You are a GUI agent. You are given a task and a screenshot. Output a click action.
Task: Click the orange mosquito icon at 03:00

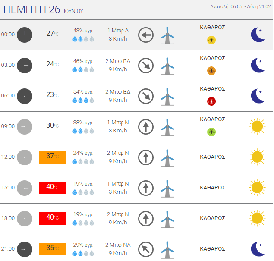[211, 71]
